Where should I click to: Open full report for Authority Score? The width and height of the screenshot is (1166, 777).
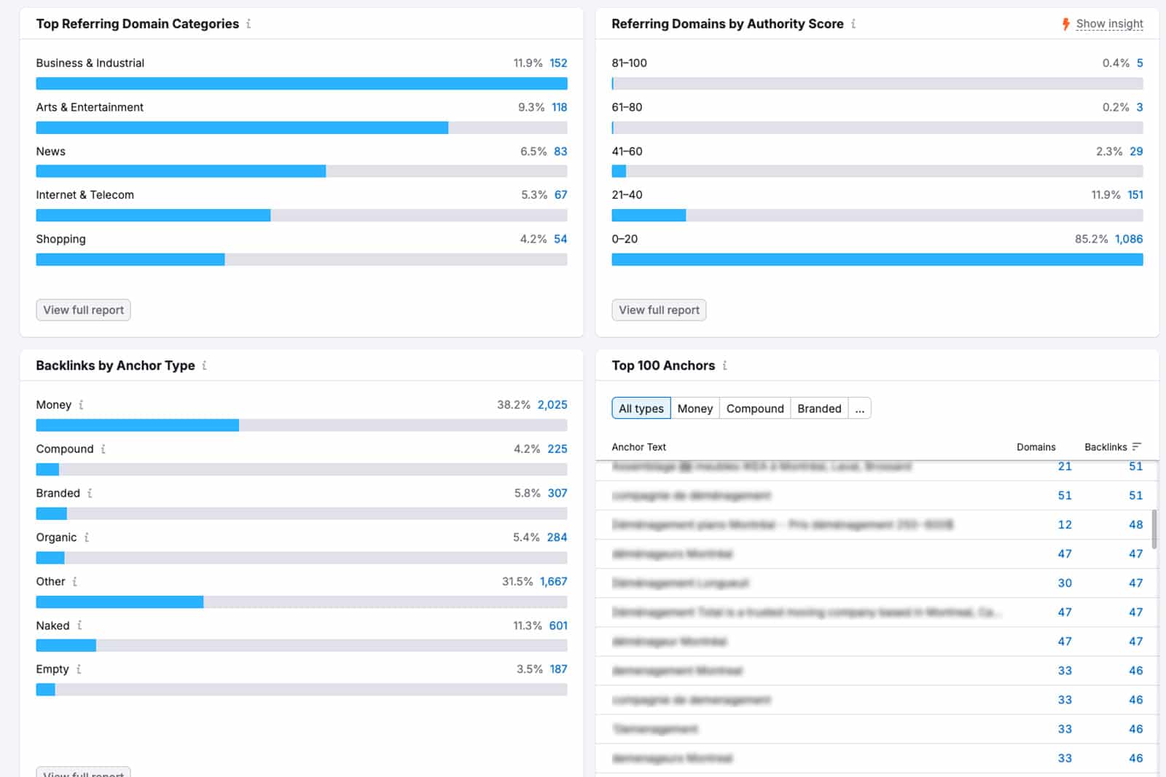[x=659, y=310]
